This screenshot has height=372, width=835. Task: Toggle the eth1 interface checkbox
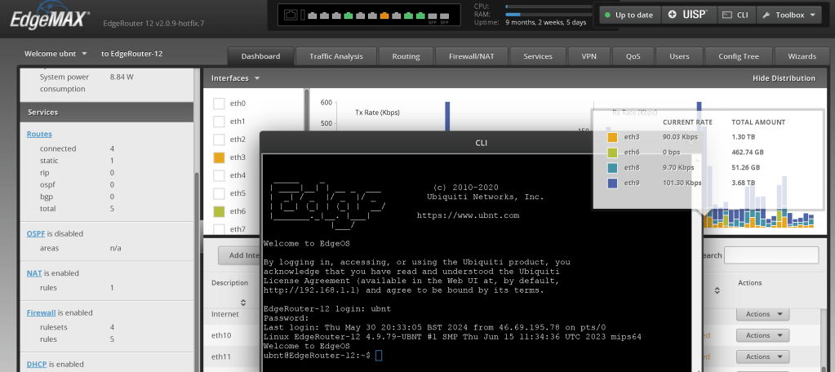[x=219, y=122]
